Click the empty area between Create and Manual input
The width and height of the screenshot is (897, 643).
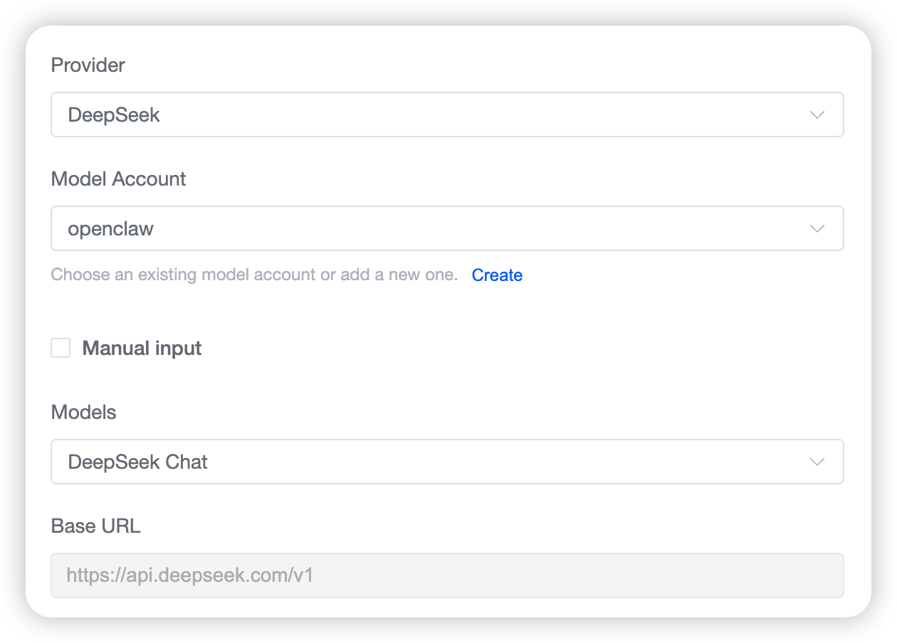pyautogui.click(x=447, y=311)
